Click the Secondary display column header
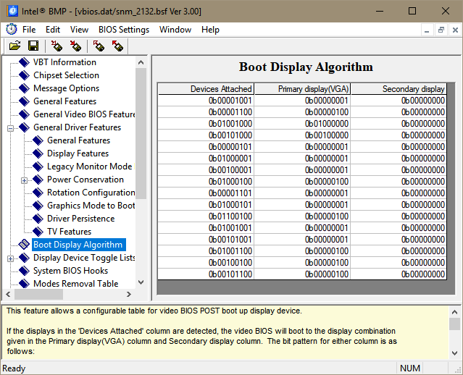The width and height of the screenshot is (463, 375). (399, 89)
